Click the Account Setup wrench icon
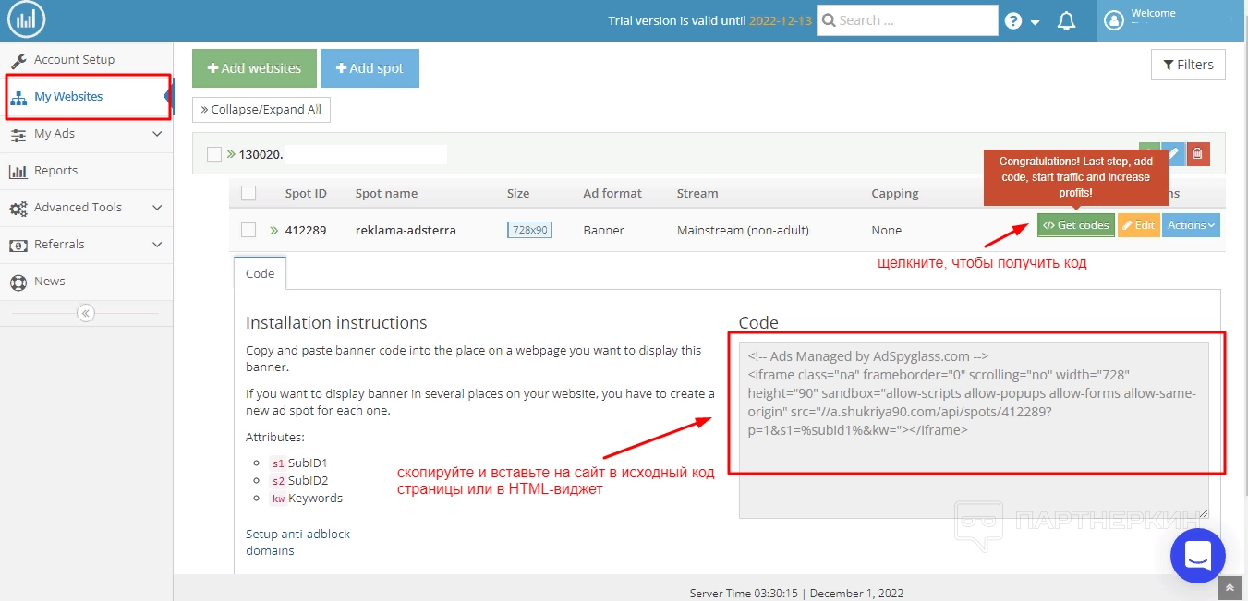Viewport: 1248px width, 601px height. point(18,60)
